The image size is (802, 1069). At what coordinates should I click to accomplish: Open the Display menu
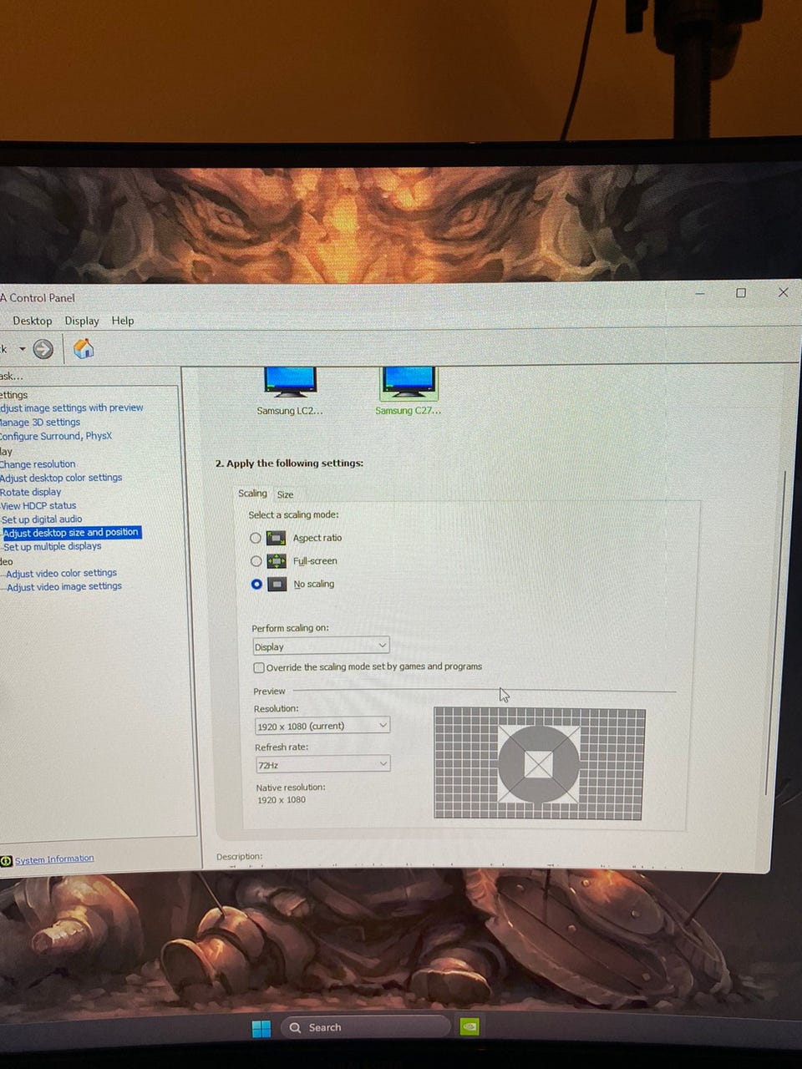[82, 321]
